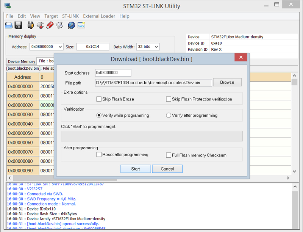Viewport: 303px width, 232px height.
Task: Click log panel scroll up arrow
Action: (295, 187)
